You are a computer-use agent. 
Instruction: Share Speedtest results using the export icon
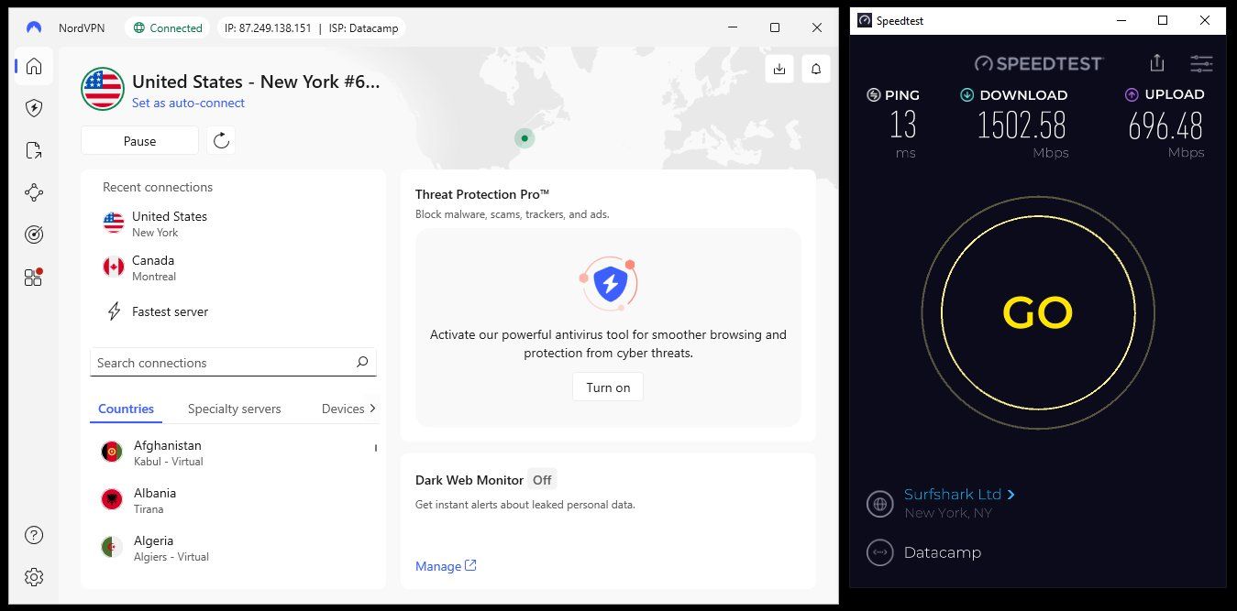click(x=1156, y=63)
